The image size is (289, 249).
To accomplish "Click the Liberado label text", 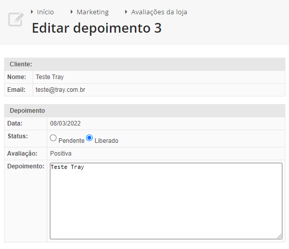I will [106, 141].
